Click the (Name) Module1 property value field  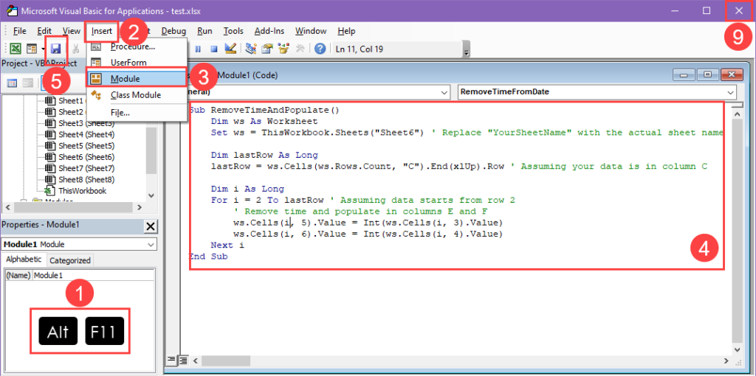point(93,276)
